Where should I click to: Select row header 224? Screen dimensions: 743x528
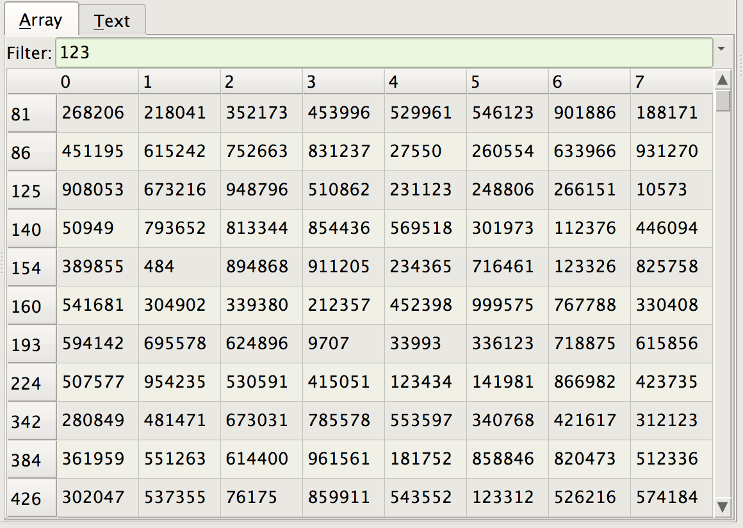tap(32, 382)
